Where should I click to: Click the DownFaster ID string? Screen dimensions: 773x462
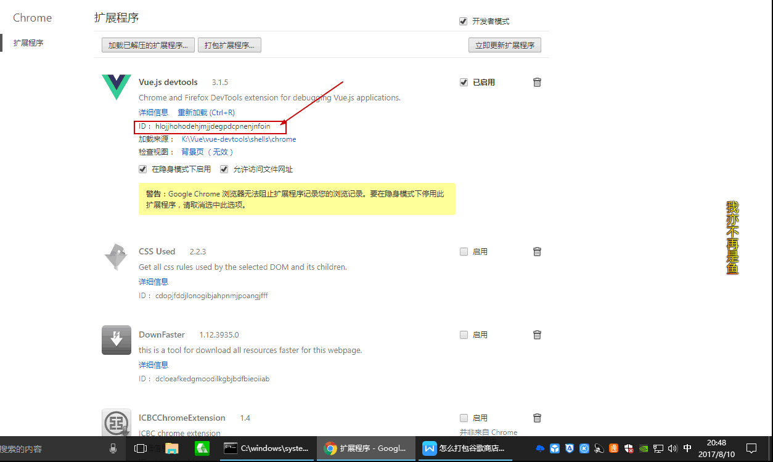click(213, 379)
